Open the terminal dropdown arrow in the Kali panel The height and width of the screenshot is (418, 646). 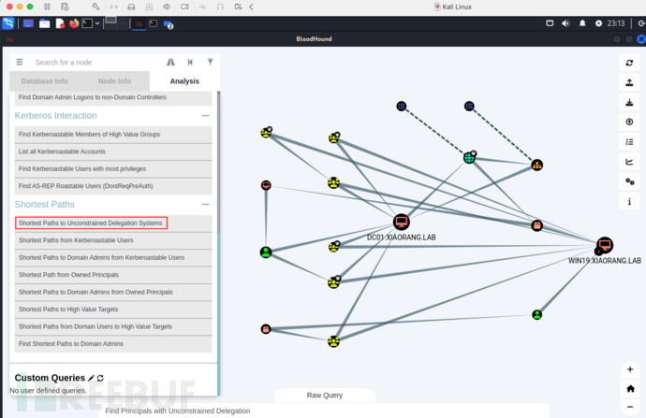(97, 23)
